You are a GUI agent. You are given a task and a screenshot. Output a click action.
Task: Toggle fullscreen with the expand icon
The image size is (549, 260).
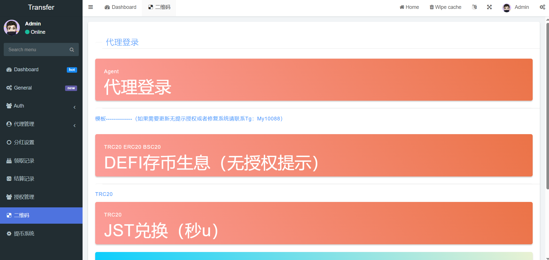(x=489, y=7)
